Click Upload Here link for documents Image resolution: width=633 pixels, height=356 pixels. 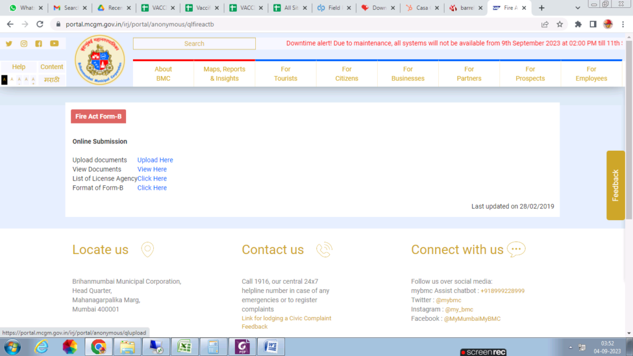(155, 160)
